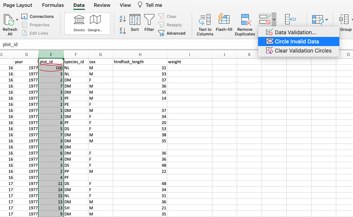Viewport: 353px width, 217px height.
Task: Open Advanced filter options
Action: pyautogui.click(x=172, y=33)
